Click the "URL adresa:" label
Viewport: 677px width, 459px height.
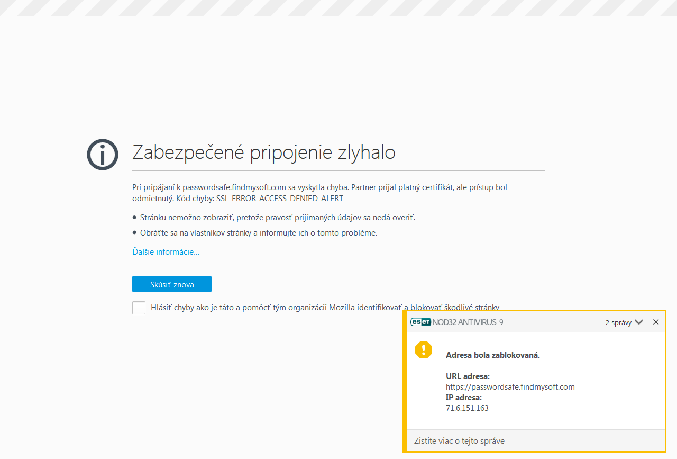(x=468, y=376)
